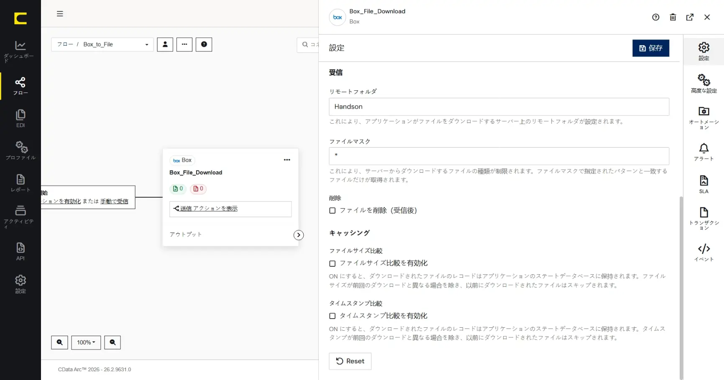Enable タイムスタンプ比較を有効化 checkbox
This screenshot has height=380, width=724.
[x=333, y=316]
